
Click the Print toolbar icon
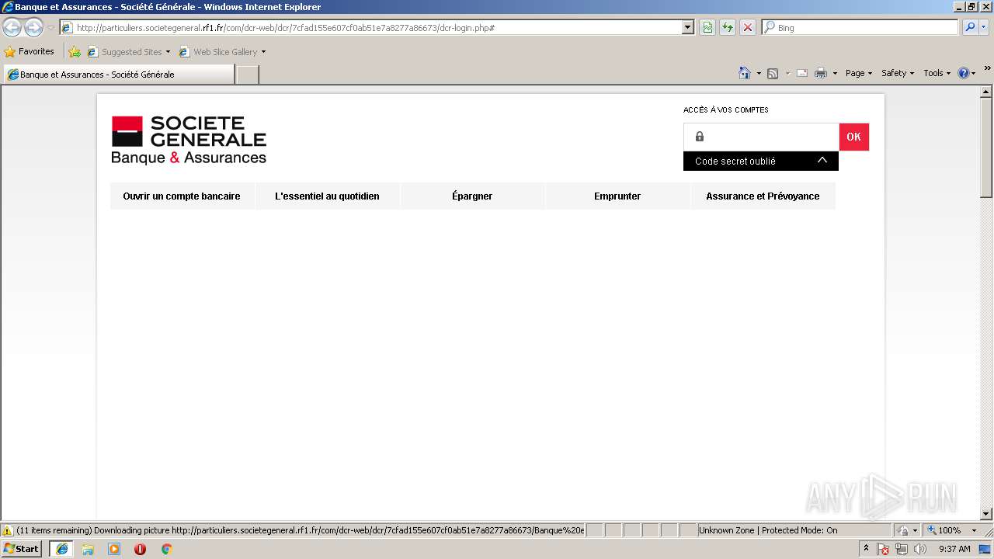click(821, 73)
